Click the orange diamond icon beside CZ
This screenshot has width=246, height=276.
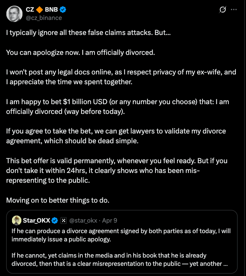click(x=39, y=9)
